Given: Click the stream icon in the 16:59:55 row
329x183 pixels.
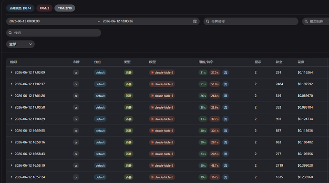Looking at the screenshot, I should coord(226,131).
